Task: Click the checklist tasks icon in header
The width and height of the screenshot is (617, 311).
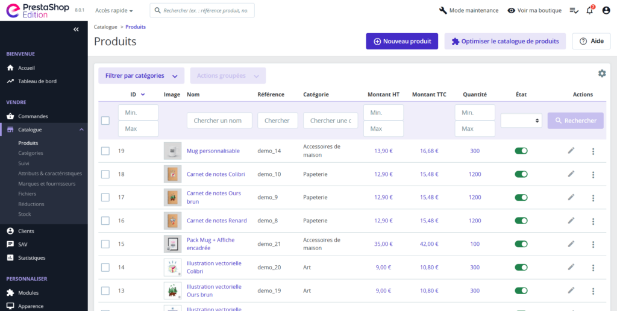Action: (x=574, y=10)
